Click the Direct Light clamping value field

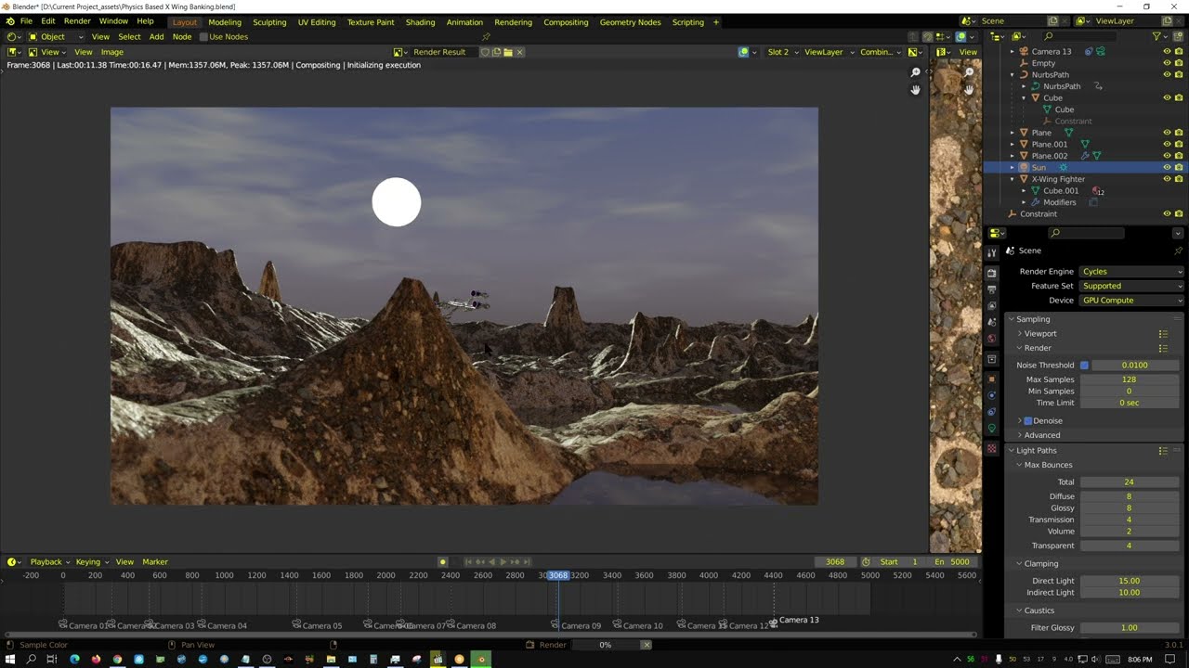1131,581
